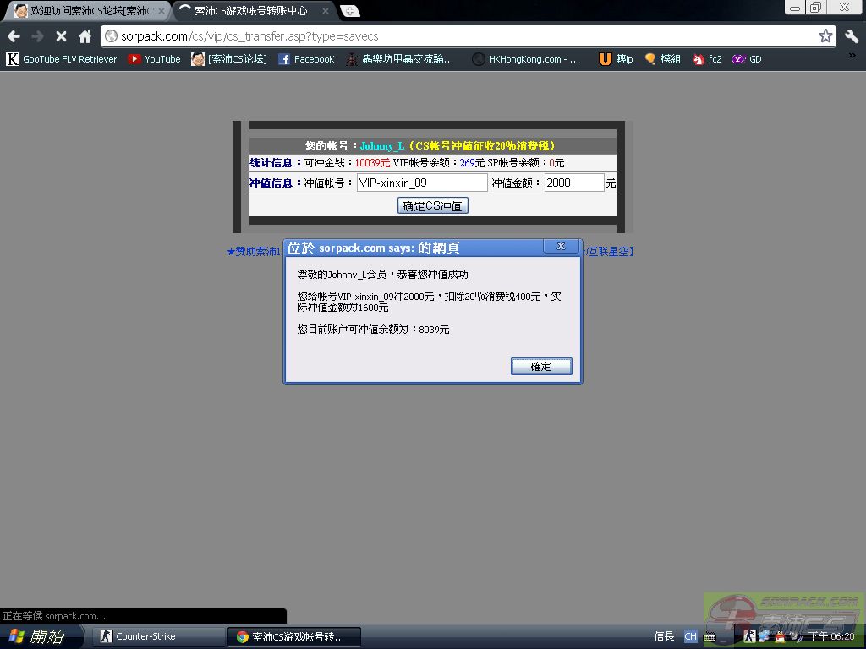Bookmark page with the star icon
This screenshot has height=649, width=866.
825,36
